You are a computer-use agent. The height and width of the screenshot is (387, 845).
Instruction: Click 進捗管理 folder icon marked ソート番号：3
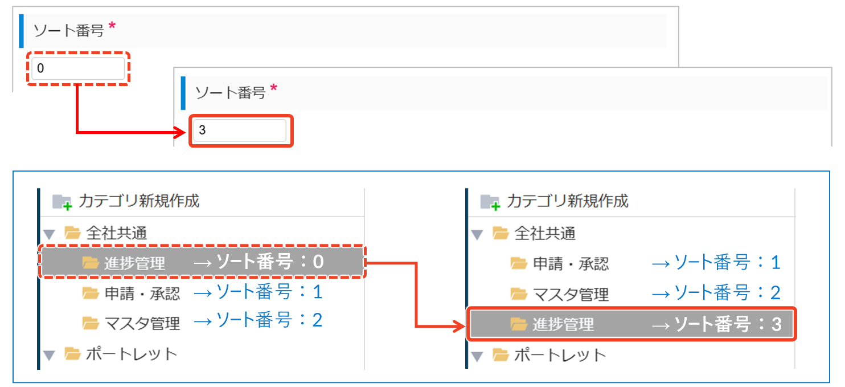pyautogui.click(x=519, y=325)
